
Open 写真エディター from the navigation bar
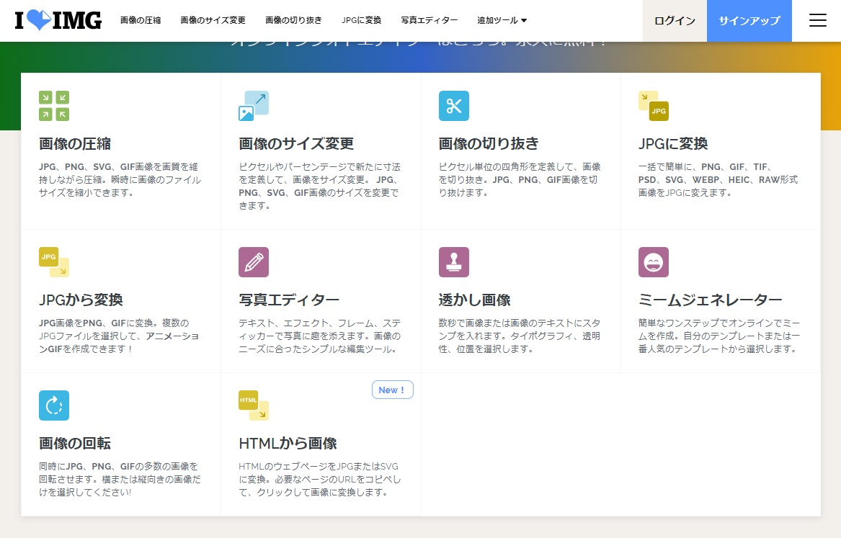430,21
